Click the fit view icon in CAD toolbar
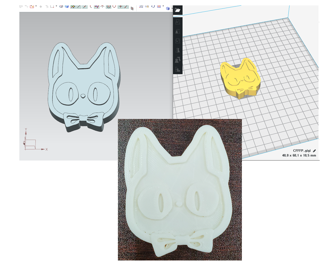This screenshot has width=334, height=268. [141, 6]
